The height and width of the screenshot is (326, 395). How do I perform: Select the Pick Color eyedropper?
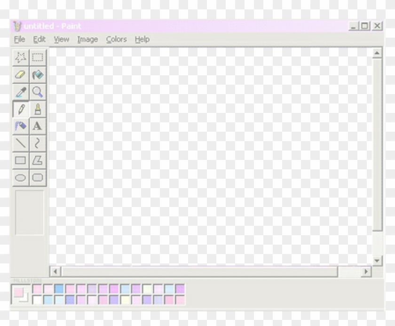pyautogui.click(x=21, y=92)
